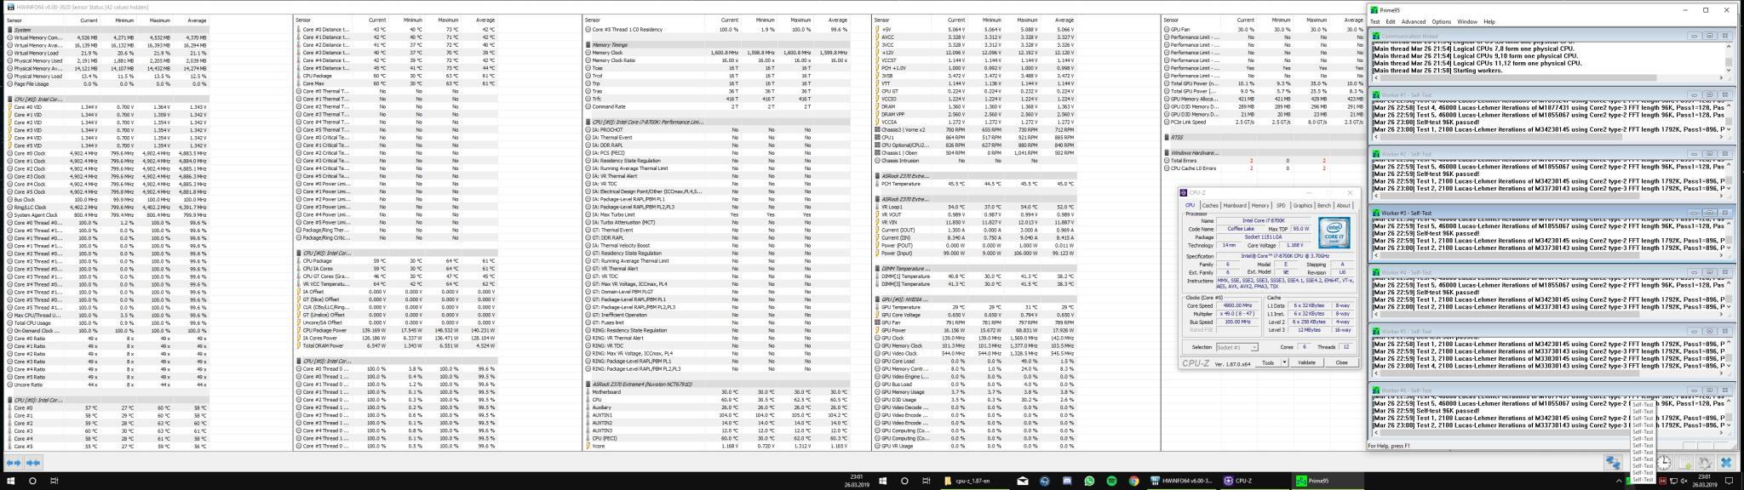Viewport: 1744px width, 490px height.
Task: Switch to Memory tab in CPU-Z
Action: (x=1260, y=205)
